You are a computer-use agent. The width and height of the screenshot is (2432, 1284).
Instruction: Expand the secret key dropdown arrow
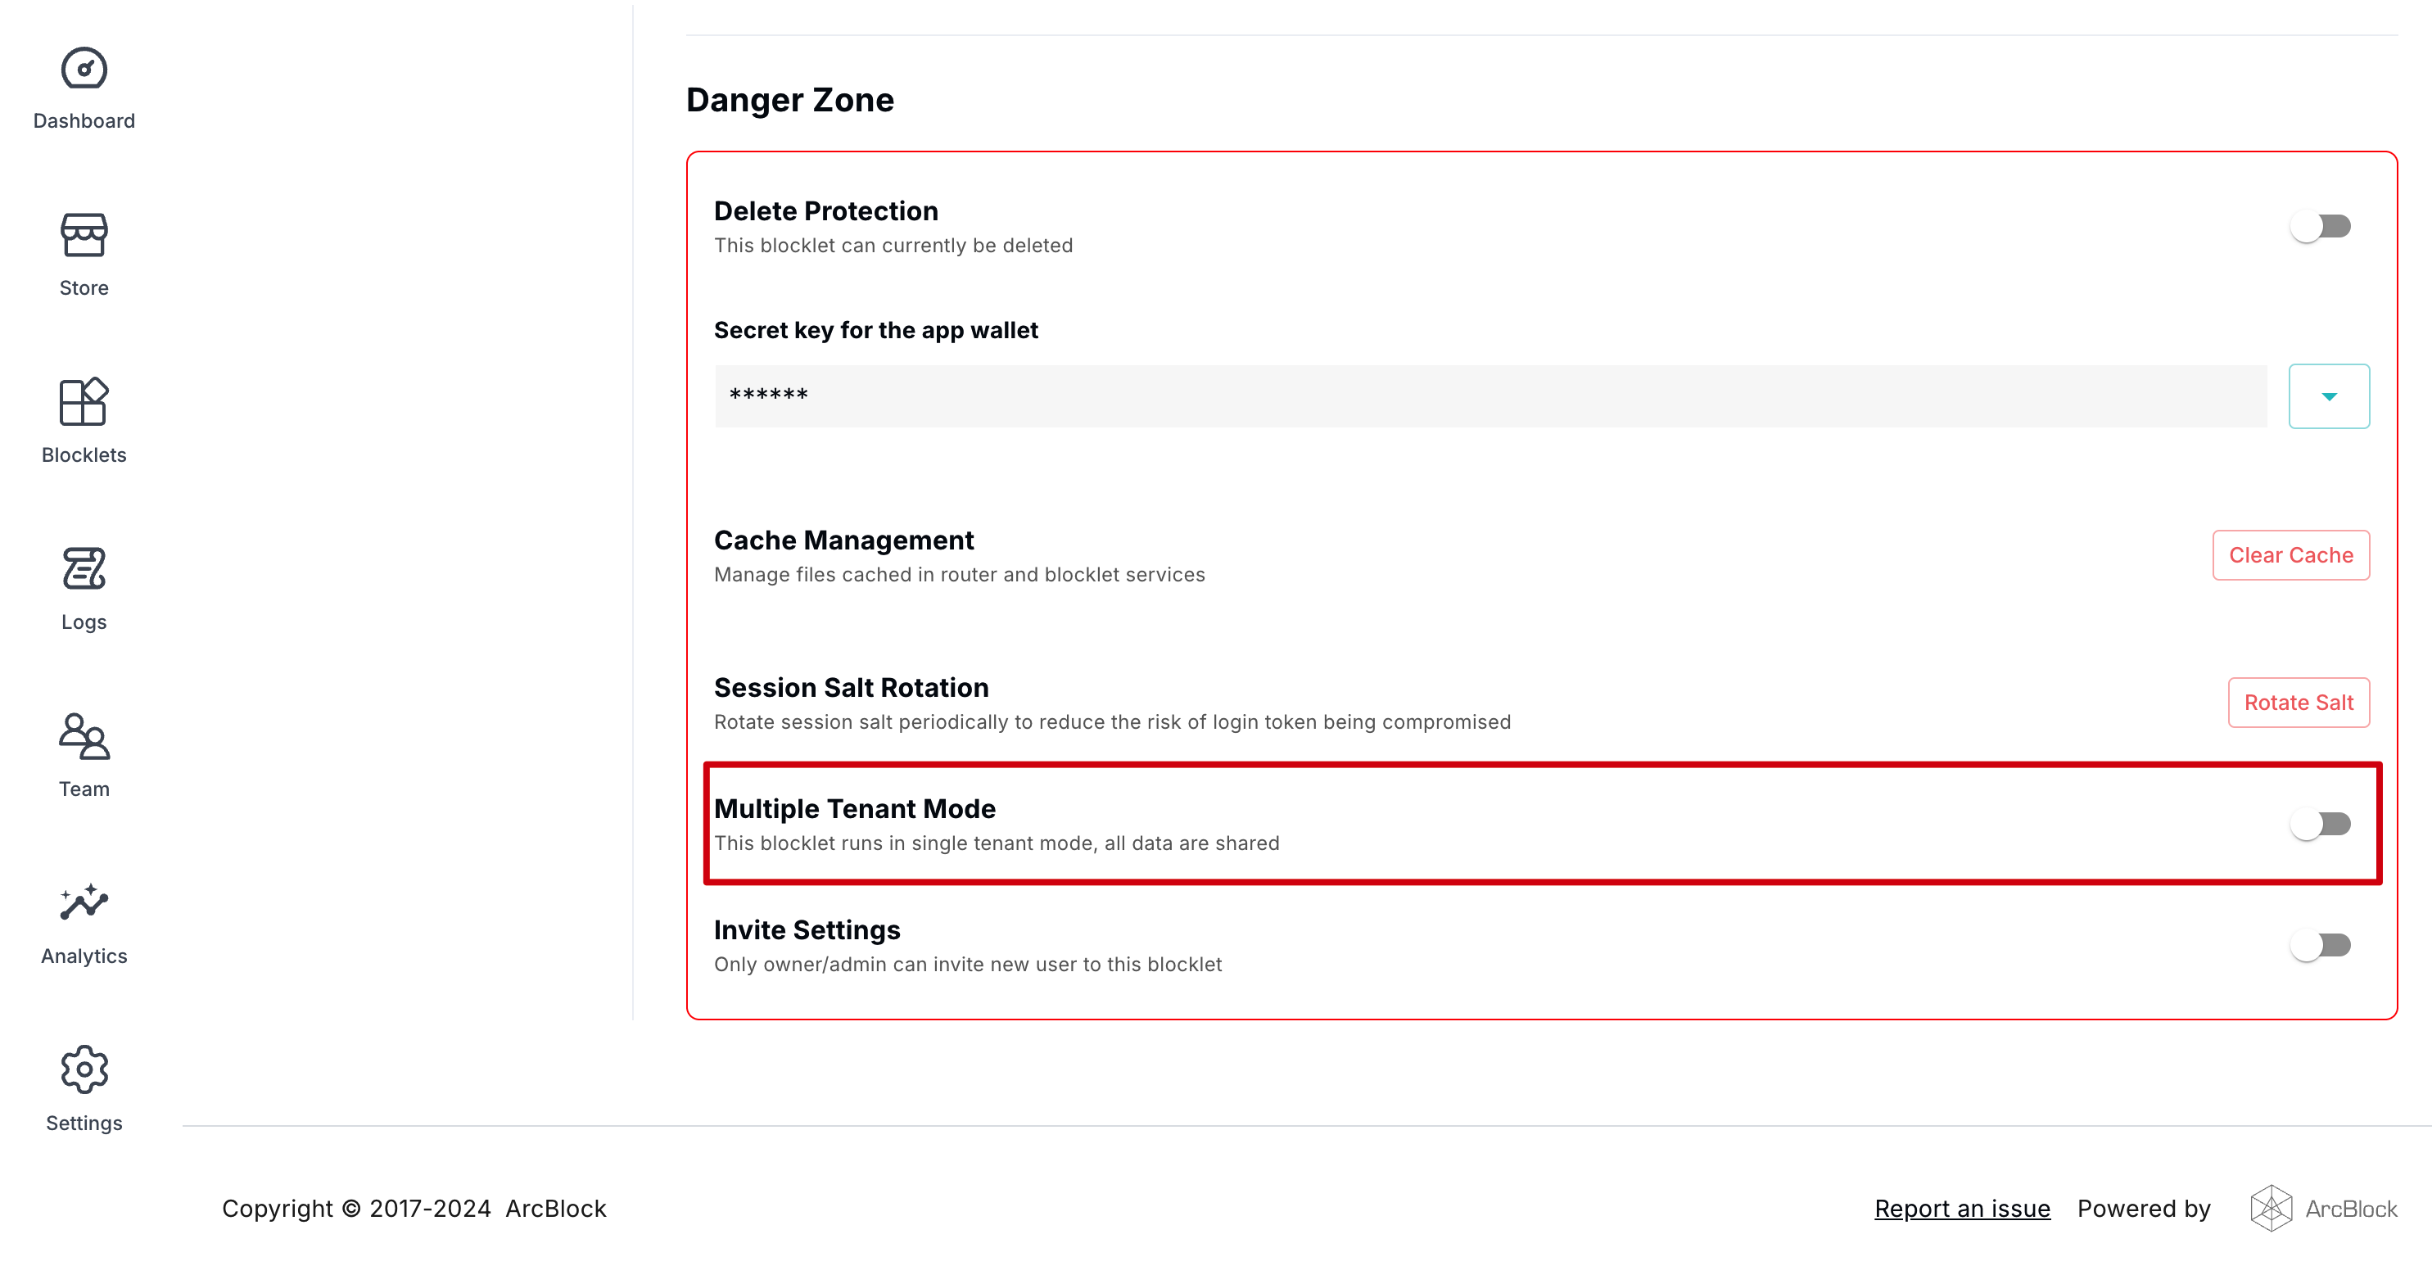pyautogui.click(x=2328, y=396)
